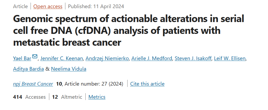Screen dimensions: 268x110
Task: Open Aditya Bardia author link
Action: click(28, 69)
